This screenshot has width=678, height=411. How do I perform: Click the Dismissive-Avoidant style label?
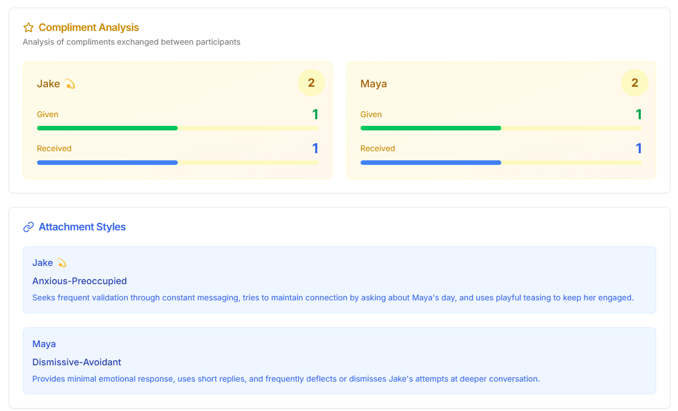(x=77, y=362)
